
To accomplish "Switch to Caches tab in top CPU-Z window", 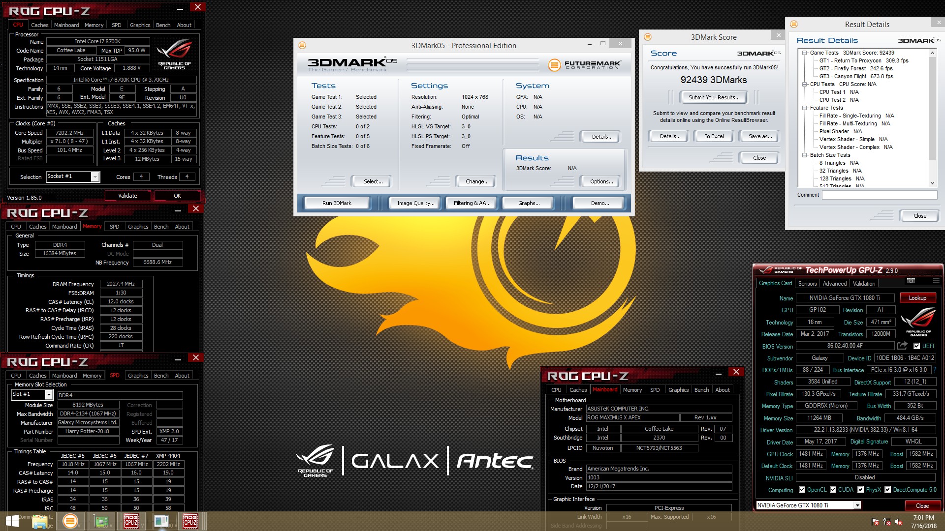I will (x=39, y=25).
